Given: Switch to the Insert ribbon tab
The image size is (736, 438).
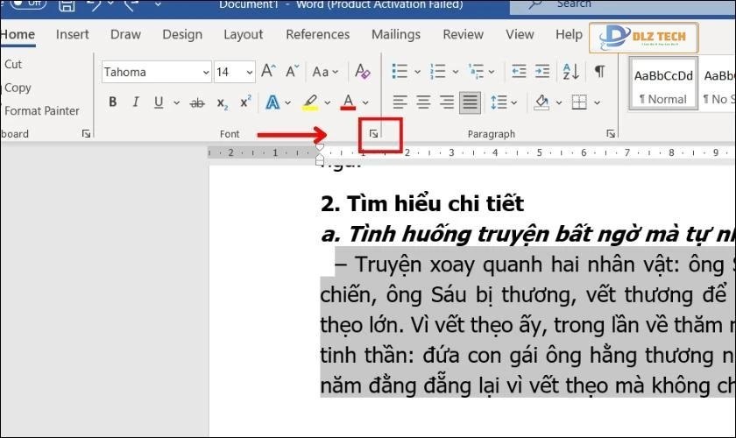Looking at the screenshot, I should point(73,34).
